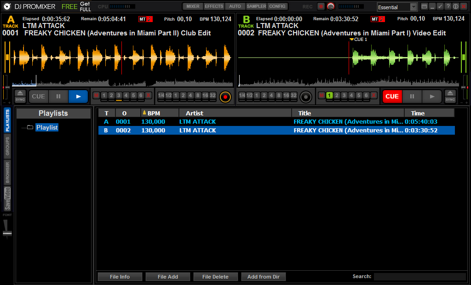Delete hot cue with the X on deck B

(x=373, y=96)
